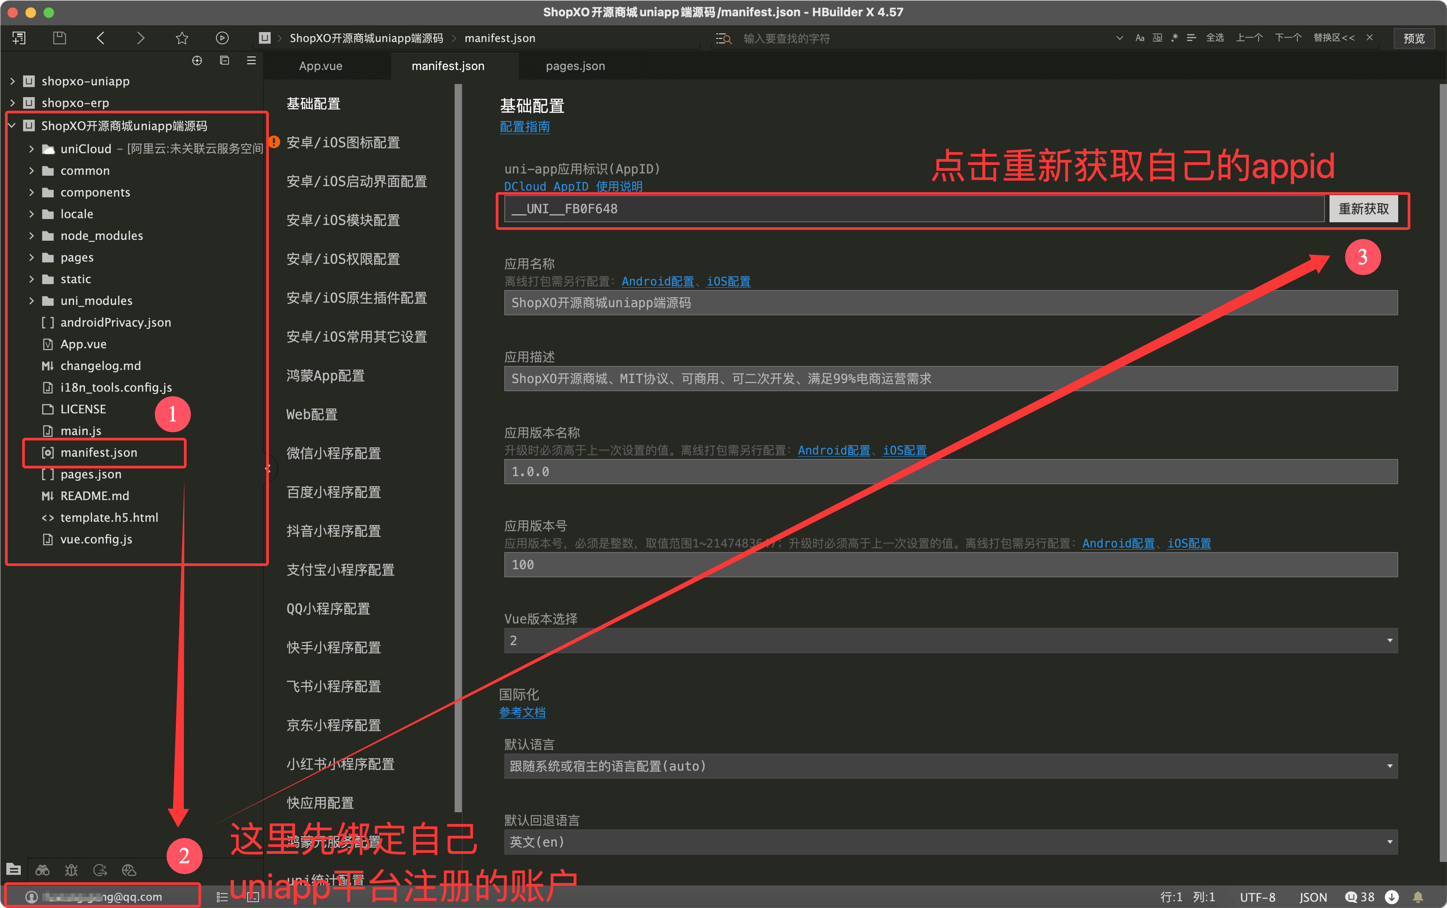Open the Web配置 section
The height and width of the screenshot is (908, 1447).
pos(312,414)
